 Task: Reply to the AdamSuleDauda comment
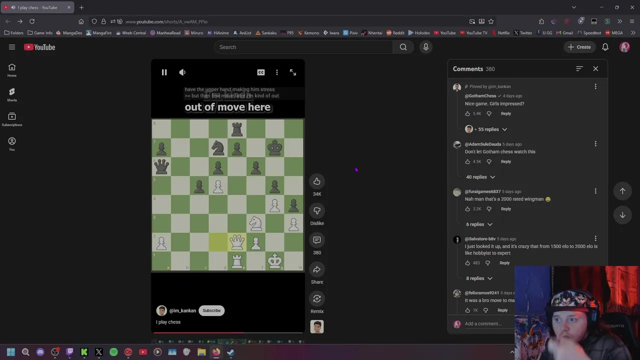coord(506,161)
